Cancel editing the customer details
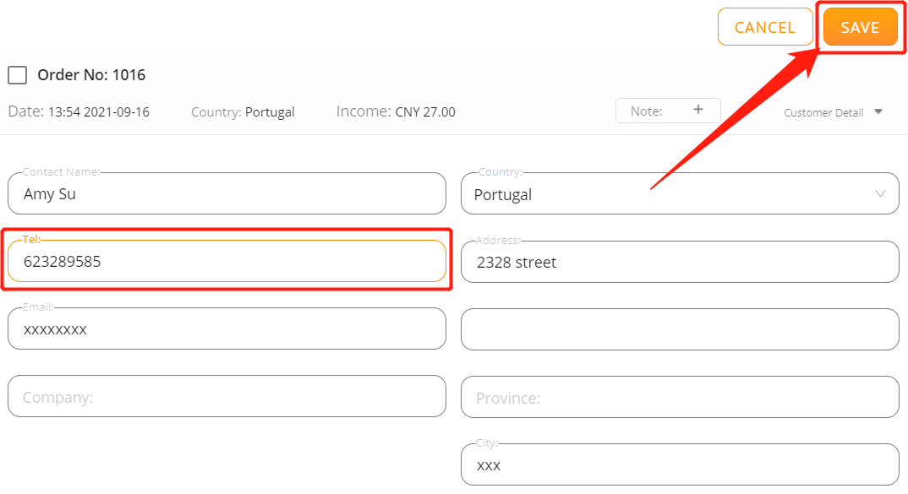 (x=765, y=27)
